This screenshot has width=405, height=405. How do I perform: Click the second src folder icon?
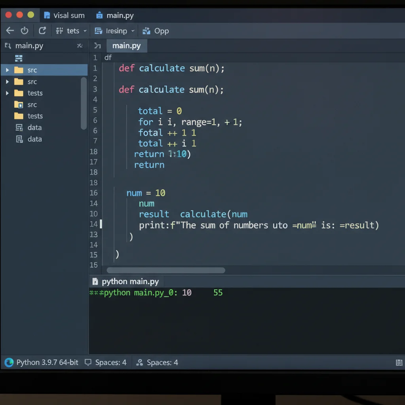pos(19,81)
